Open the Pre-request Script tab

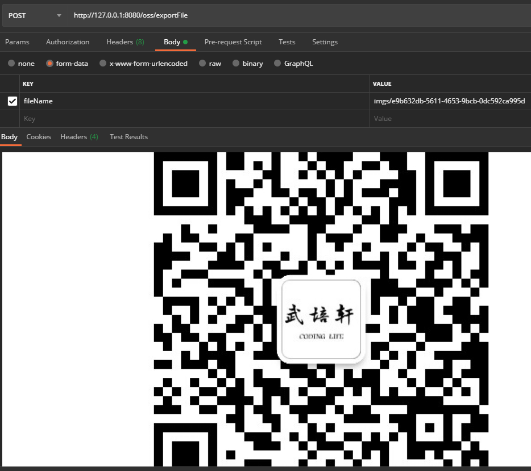(x=233, y=41)
